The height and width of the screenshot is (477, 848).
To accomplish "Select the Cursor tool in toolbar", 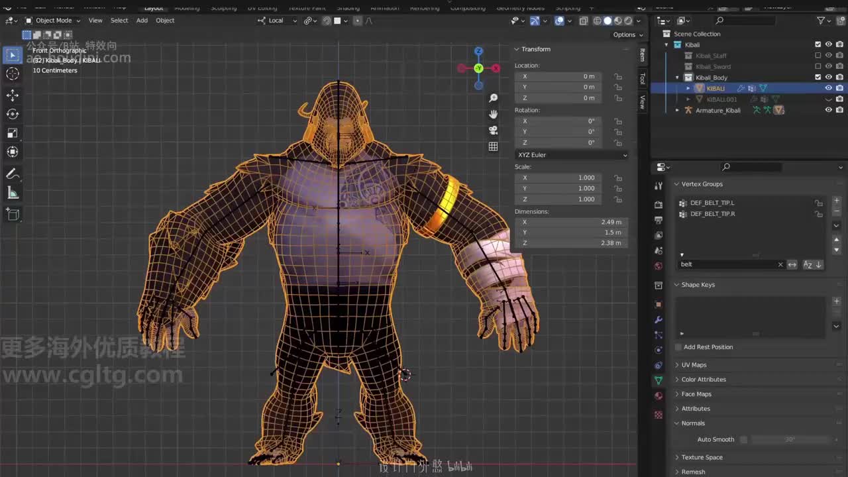I will (x=13, y=74).
